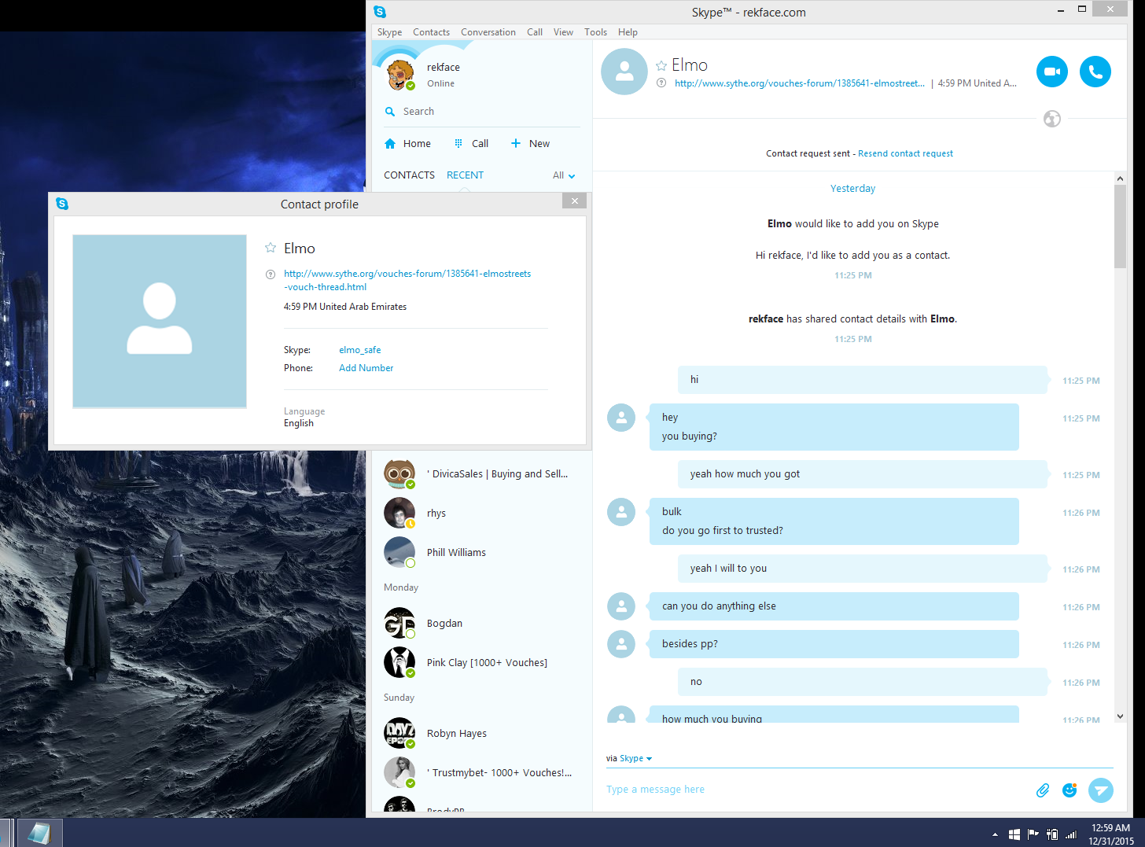Click the mood message icon in Contact profile

click(x=271, y=274)
